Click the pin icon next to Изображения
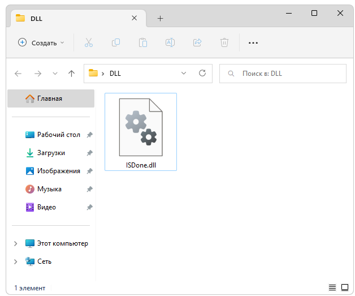This screenshot has height=296, width=355. coord(90,171)
